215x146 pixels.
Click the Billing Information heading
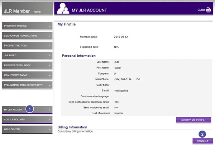point(72,127)
